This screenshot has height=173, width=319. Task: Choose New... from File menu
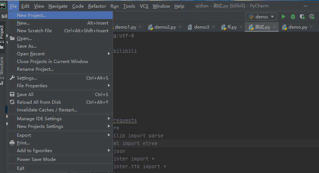tap(61, 23)
